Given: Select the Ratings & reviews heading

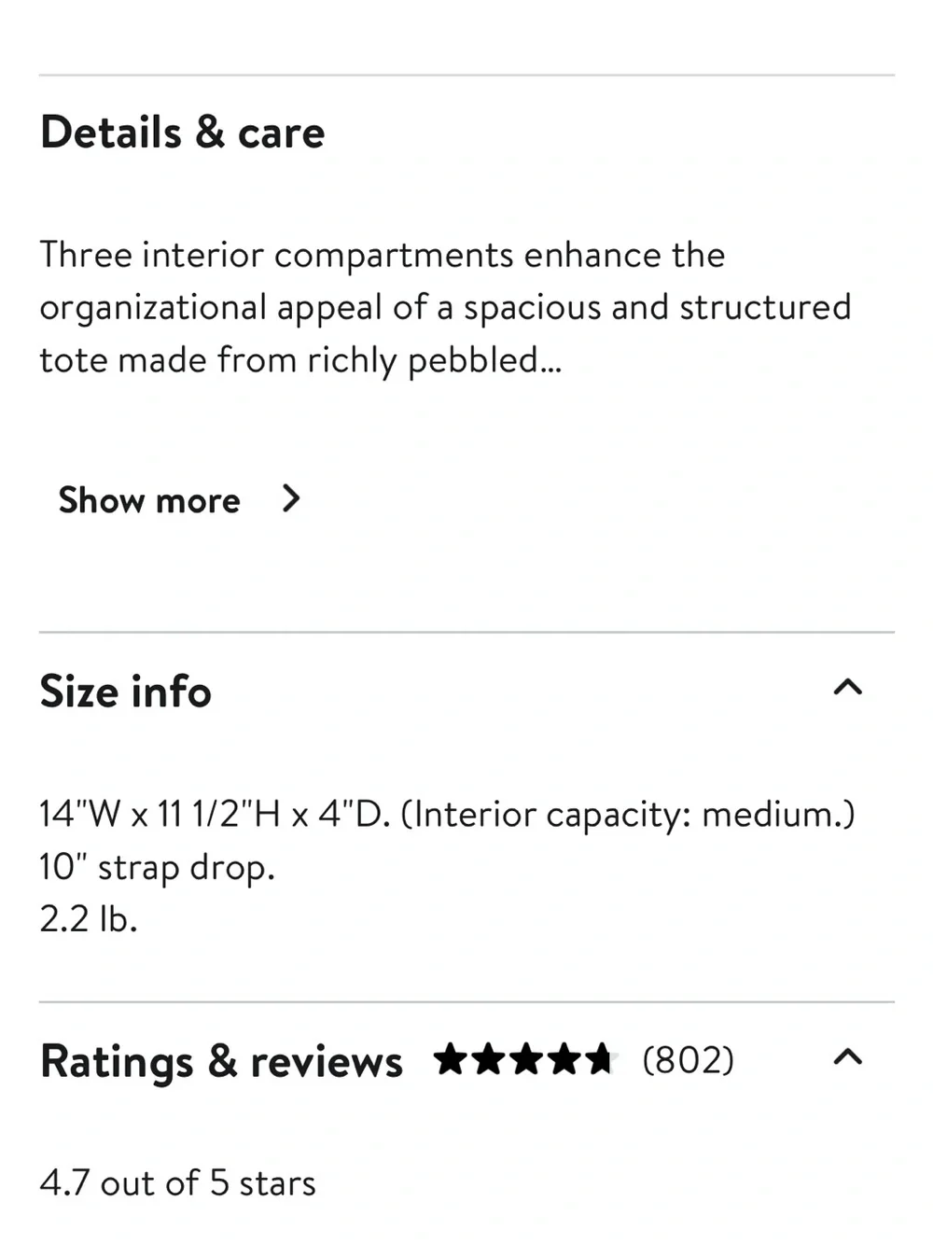Looking at the screenshot, I should (221, 1062).
